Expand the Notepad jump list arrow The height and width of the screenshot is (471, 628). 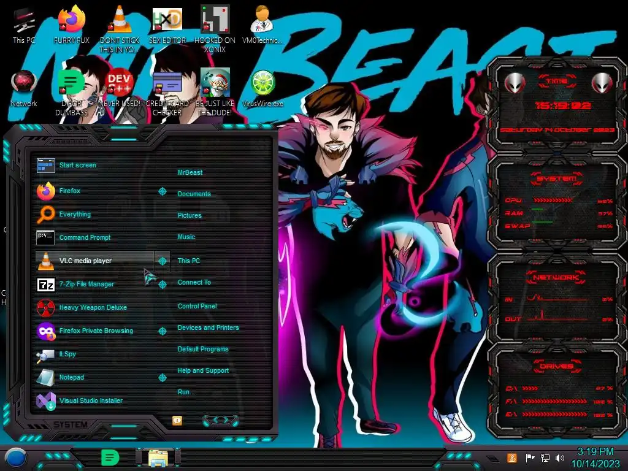click(x=162, y=378)
